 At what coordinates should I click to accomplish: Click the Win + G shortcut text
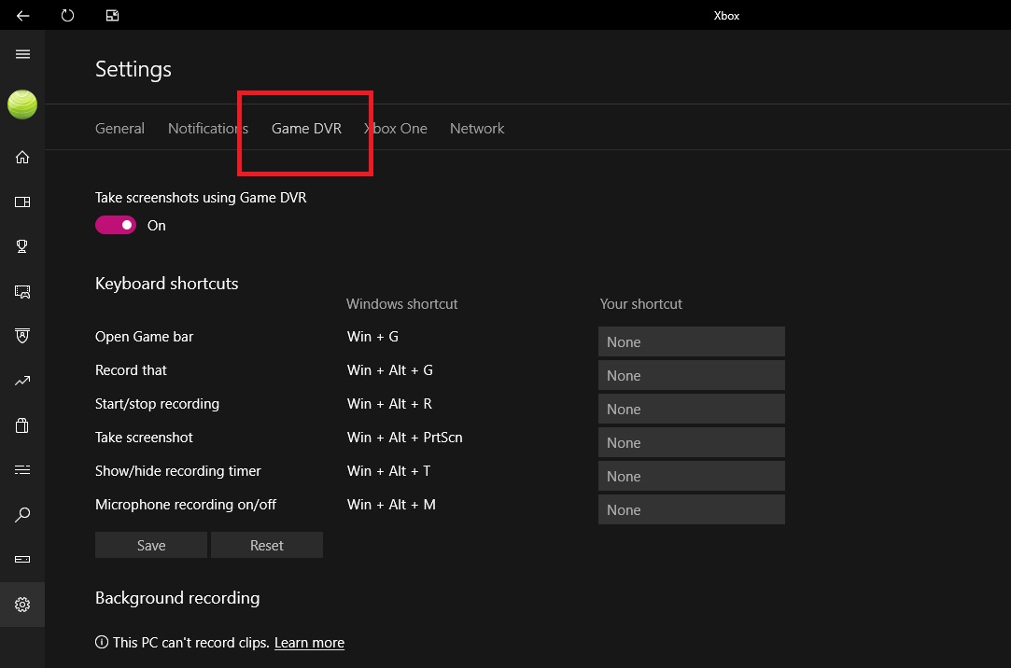pos(372,336)
